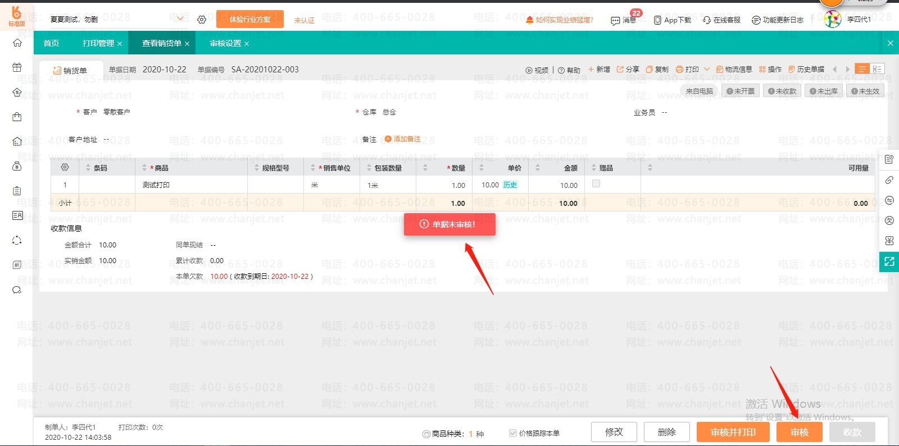The height and width of the screenshot is (446, 899).
Task: Click 复制 to copy the document
Action: click(x=657, y=70)
